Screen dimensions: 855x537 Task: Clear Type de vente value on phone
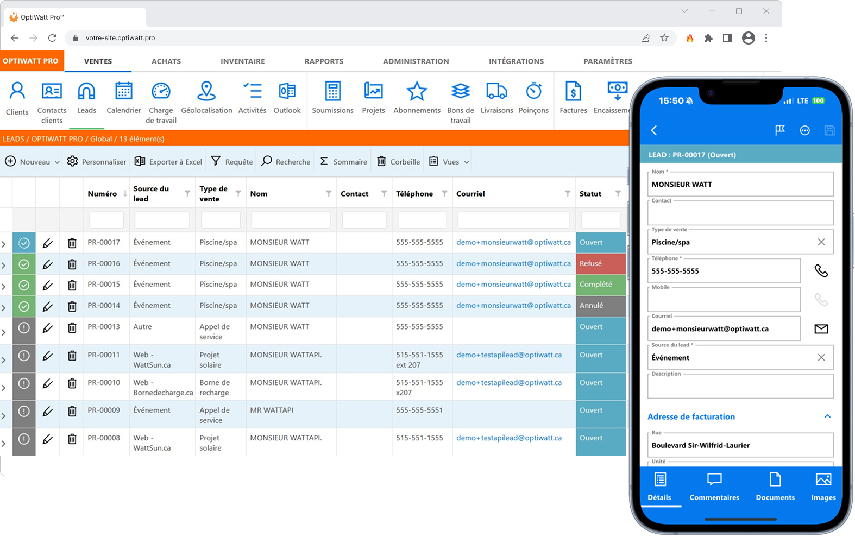coord(821,242)
